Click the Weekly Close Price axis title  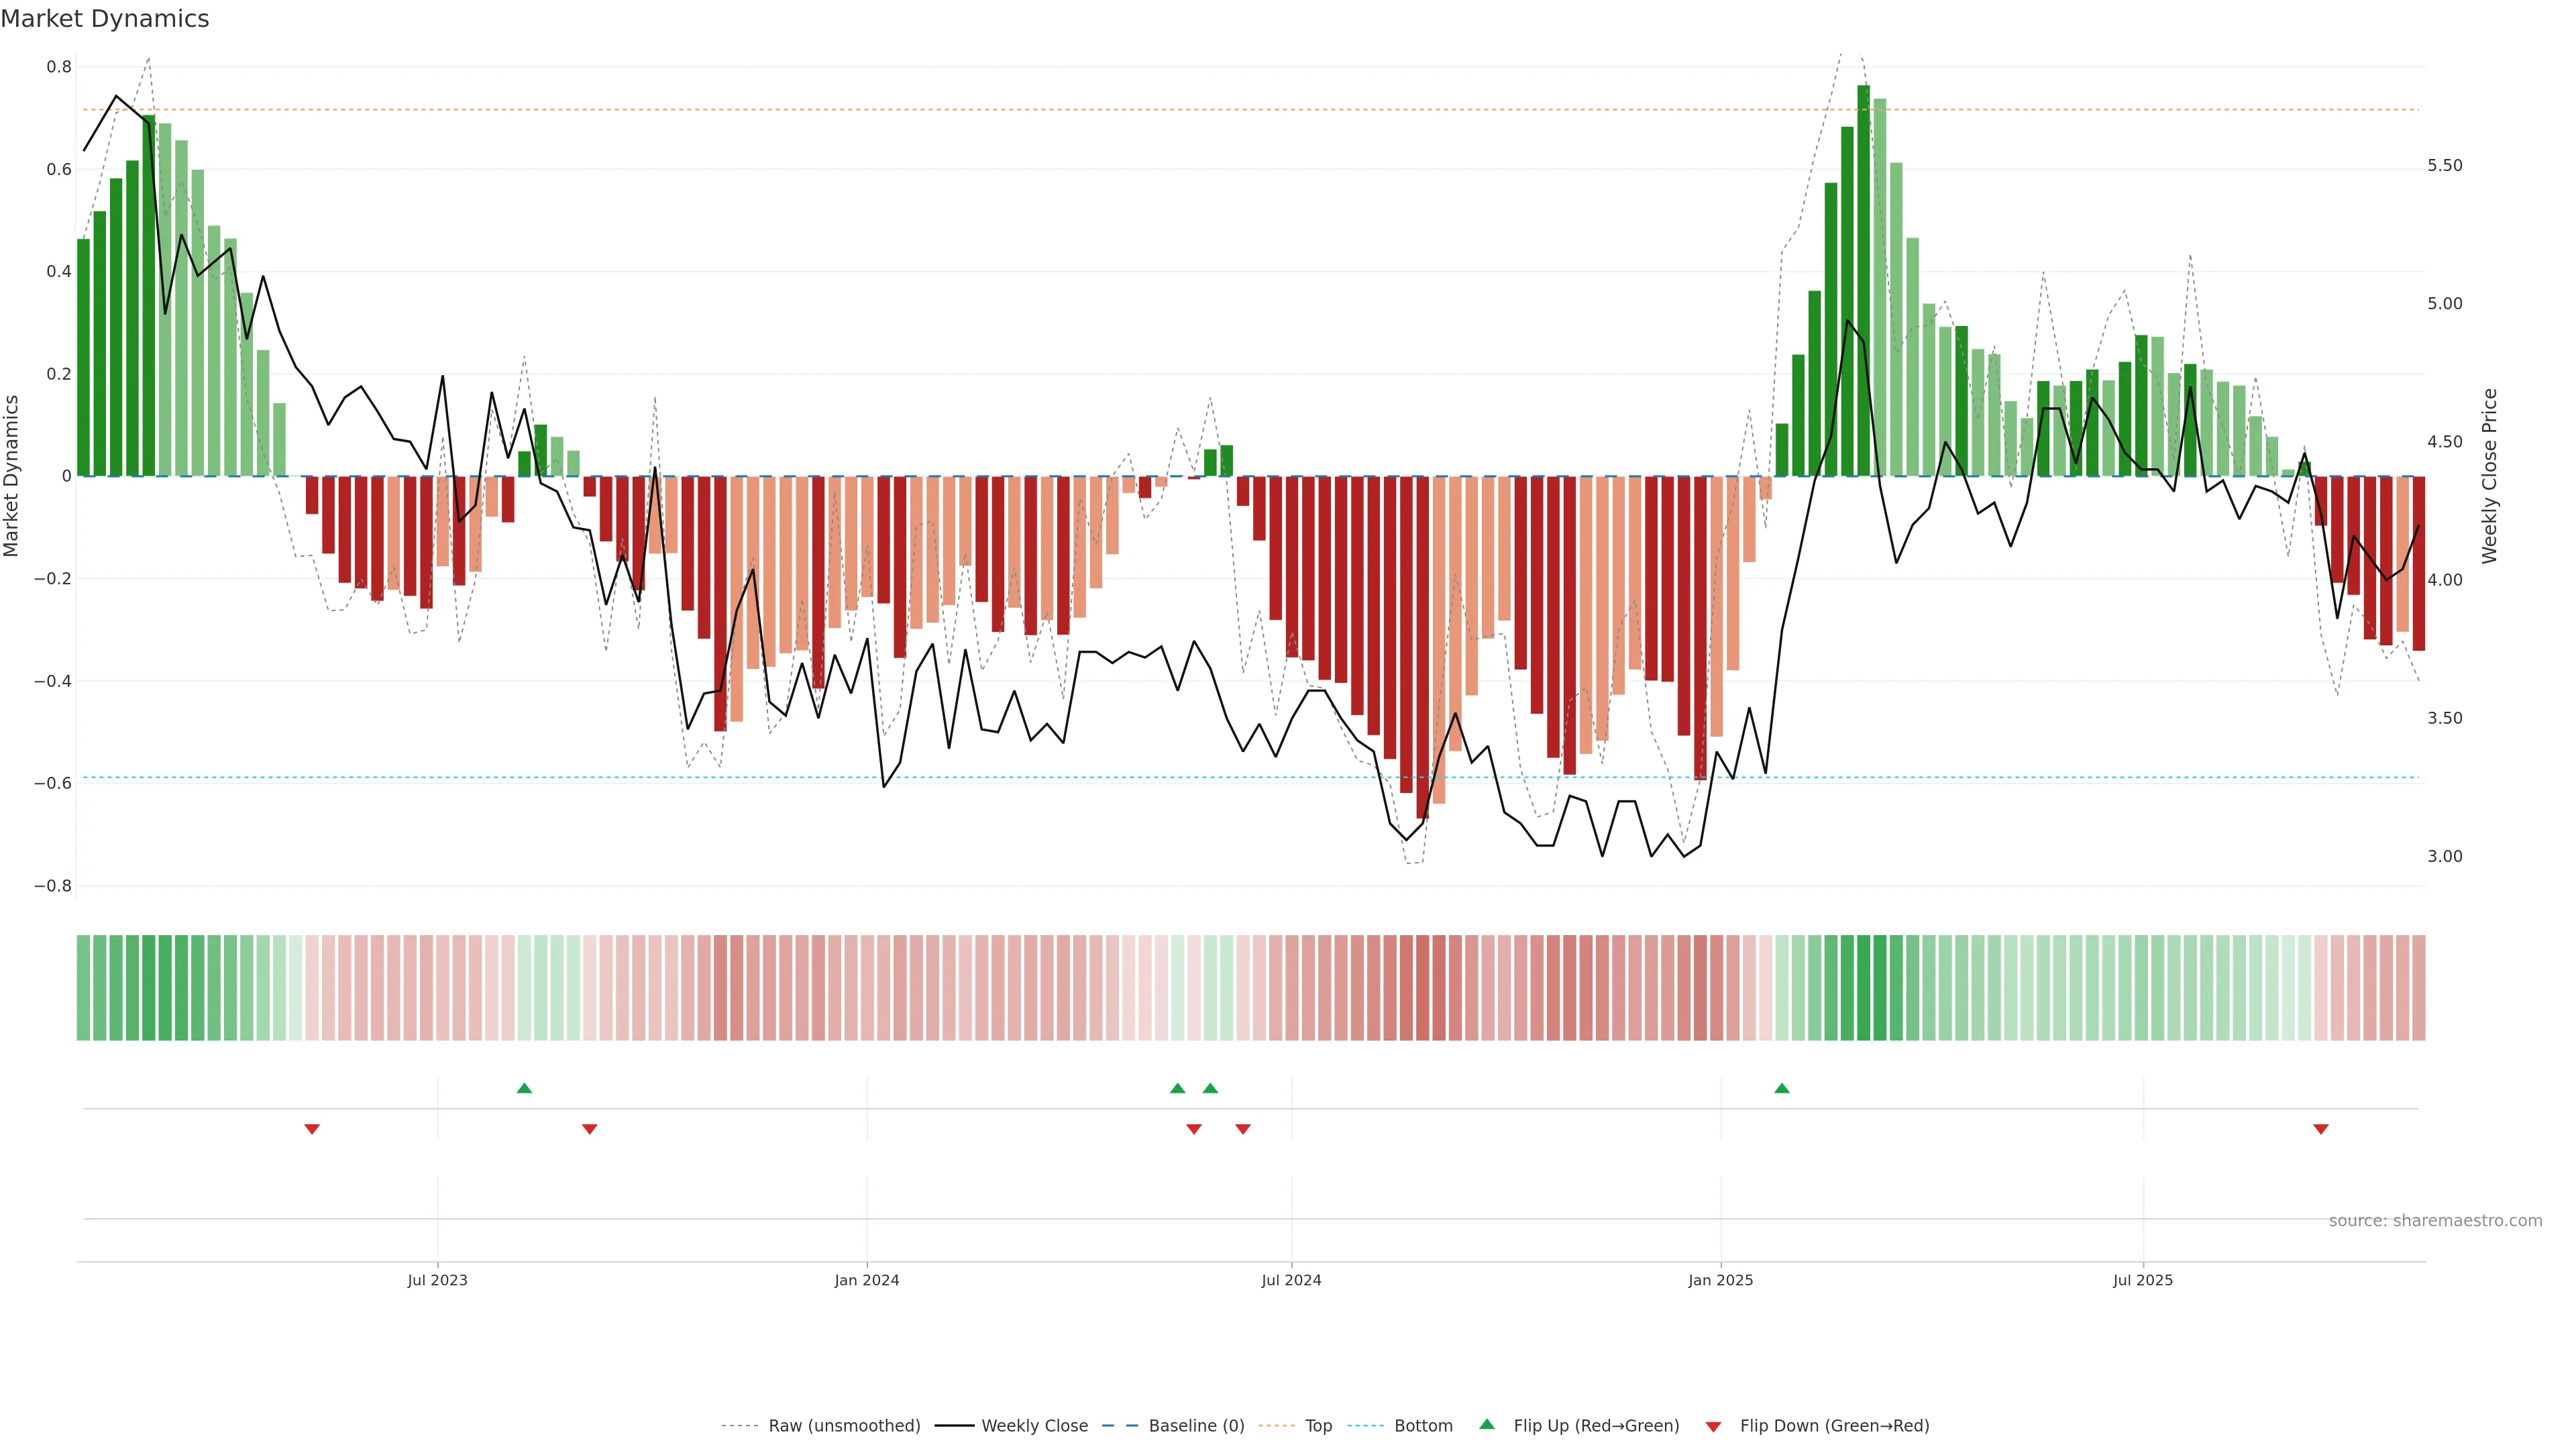(x=2489, y=476)
